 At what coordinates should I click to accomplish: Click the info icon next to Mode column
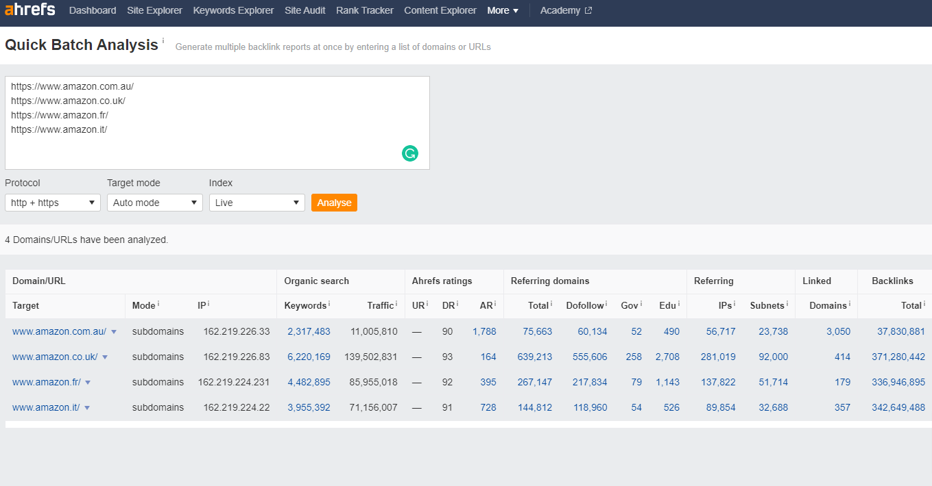click(x=158, y=303)
